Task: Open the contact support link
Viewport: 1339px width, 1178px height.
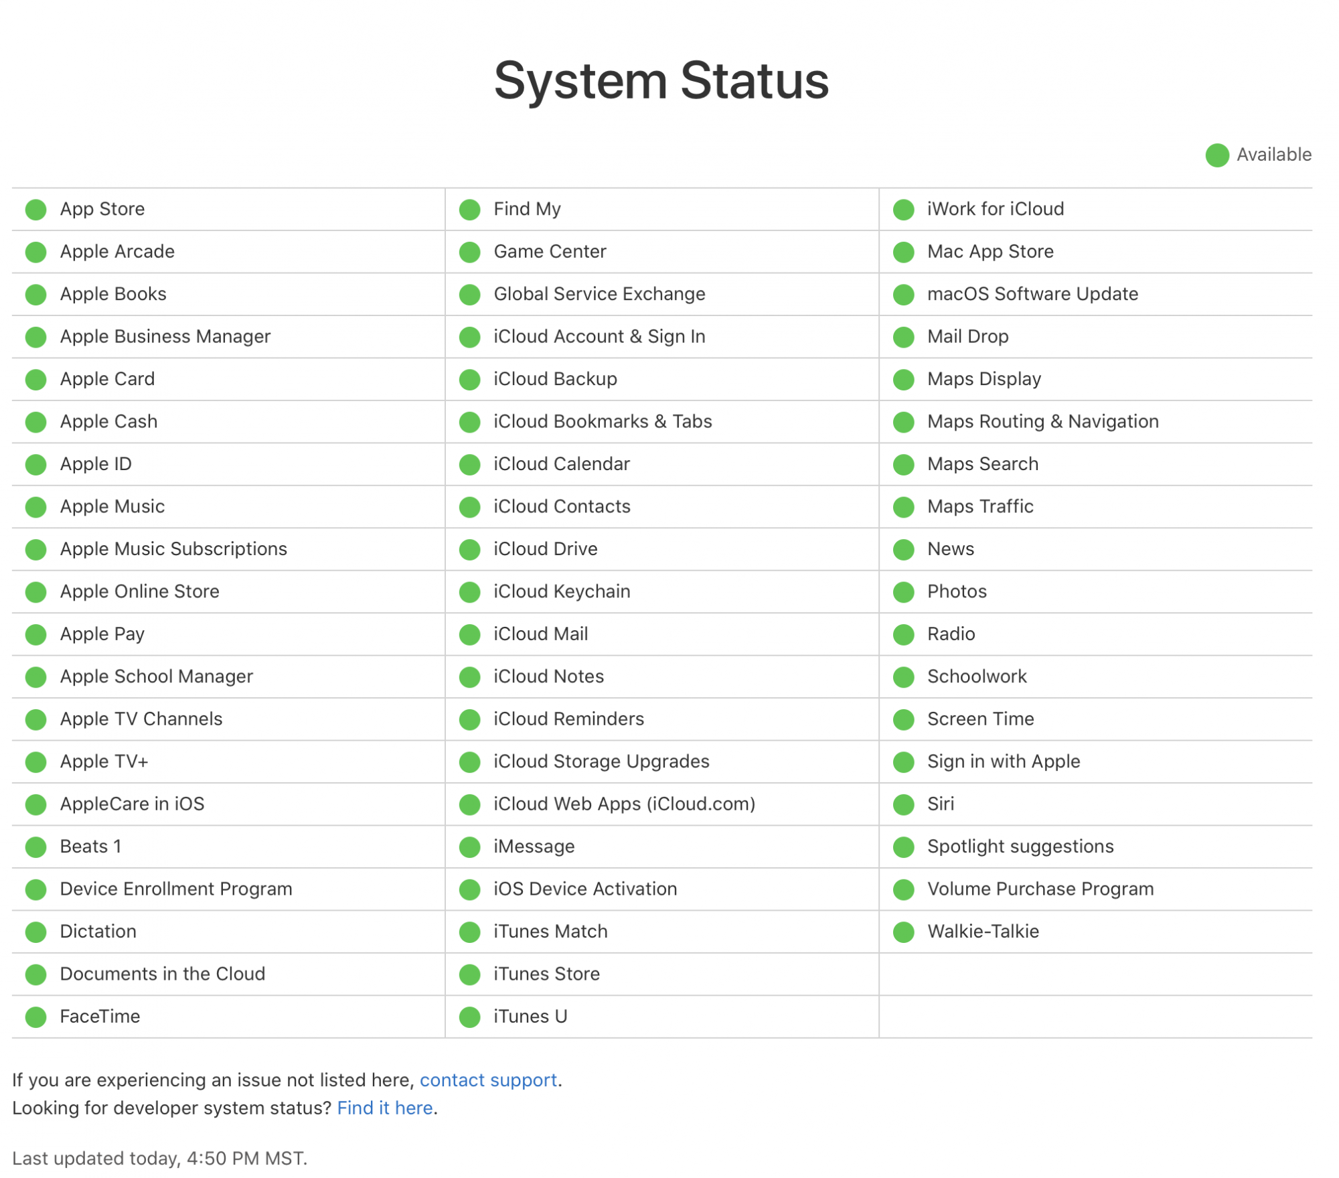Action: (x=488, y=1080)
